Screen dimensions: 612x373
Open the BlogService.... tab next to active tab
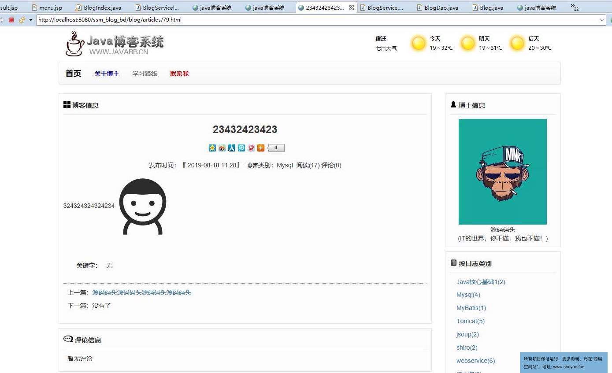[x=381, y=7]
